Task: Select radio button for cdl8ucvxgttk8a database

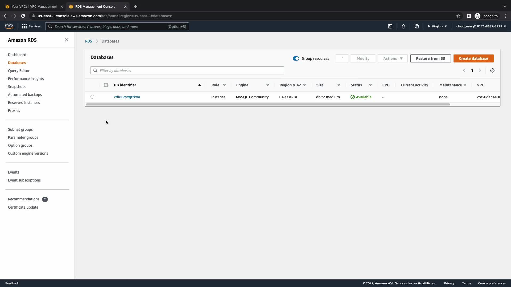Action: click(x=92, y=97)
